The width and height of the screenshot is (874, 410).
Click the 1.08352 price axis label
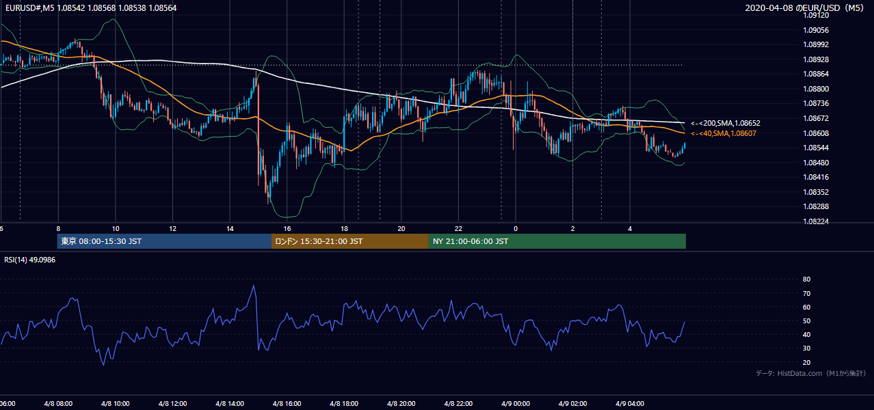coord(816,192)
